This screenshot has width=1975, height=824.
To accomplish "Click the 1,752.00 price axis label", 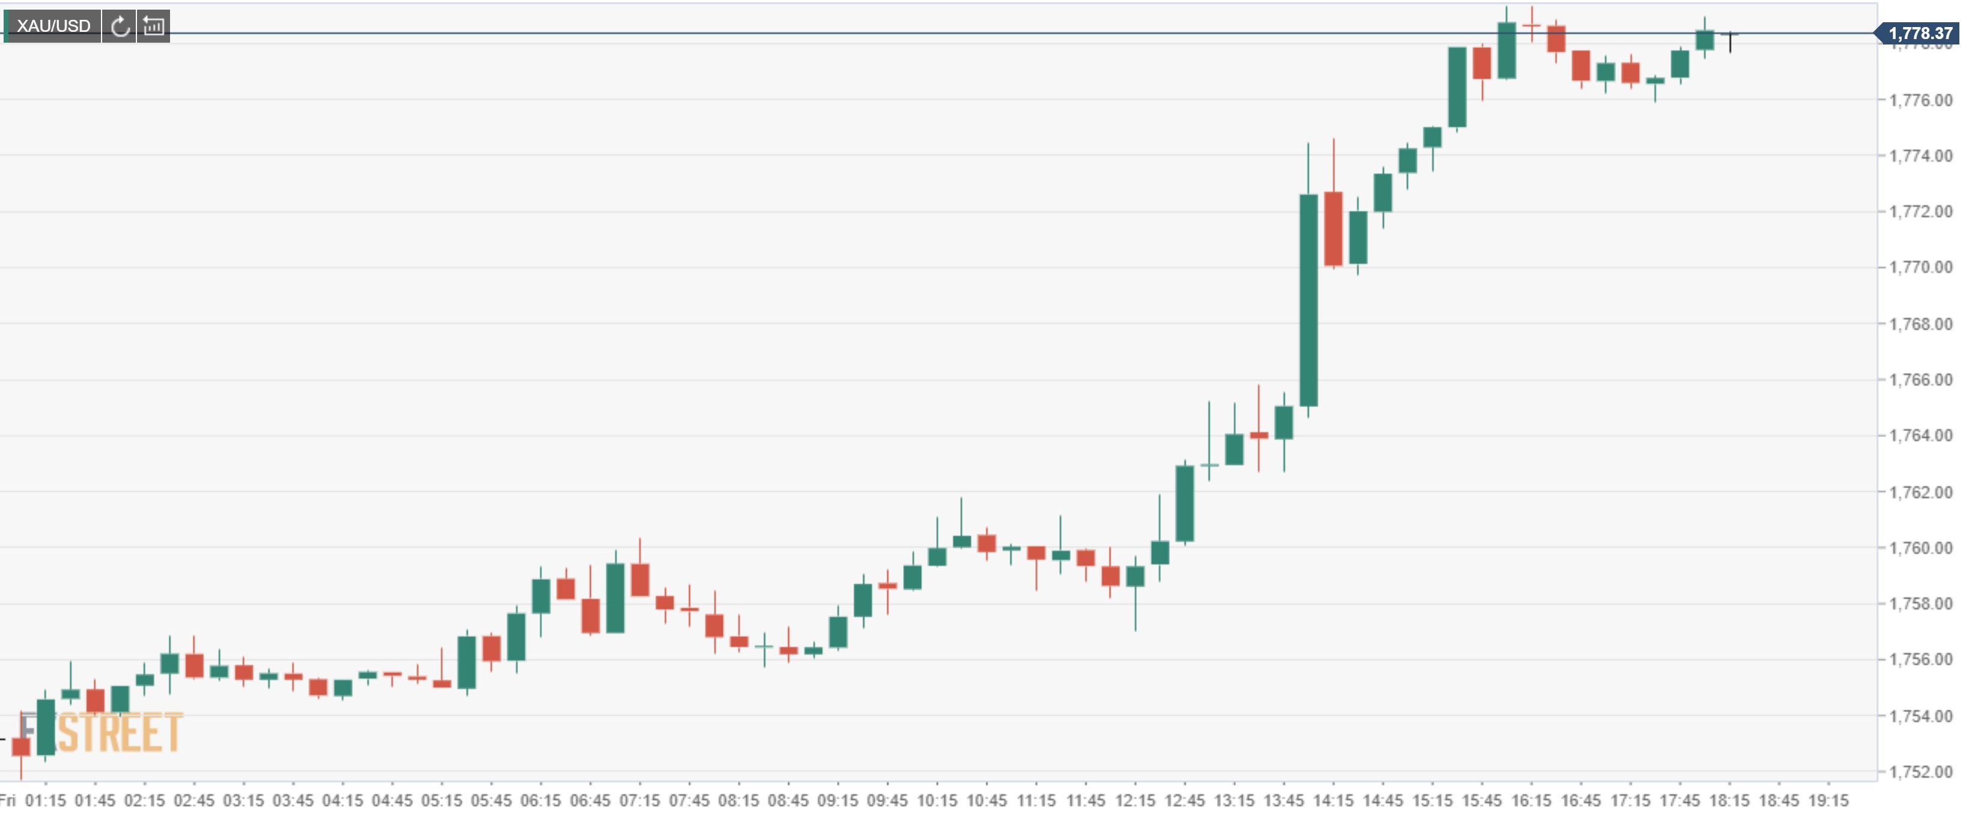I will [1920, 772].
